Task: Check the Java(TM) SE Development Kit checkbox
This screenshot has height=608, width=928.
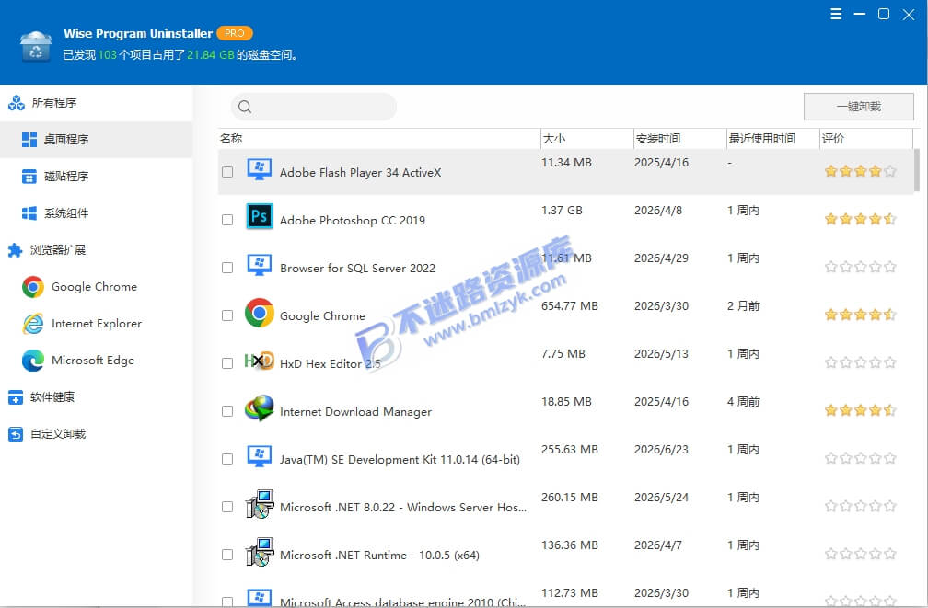Action: coord(227,460)
